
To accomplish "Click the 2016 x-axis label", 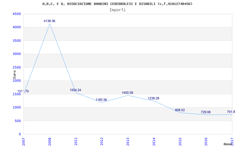I will (x=206, y=141).
